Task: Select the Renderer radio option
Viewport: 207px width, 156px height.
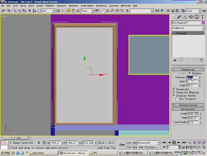Action: point(190,73)
